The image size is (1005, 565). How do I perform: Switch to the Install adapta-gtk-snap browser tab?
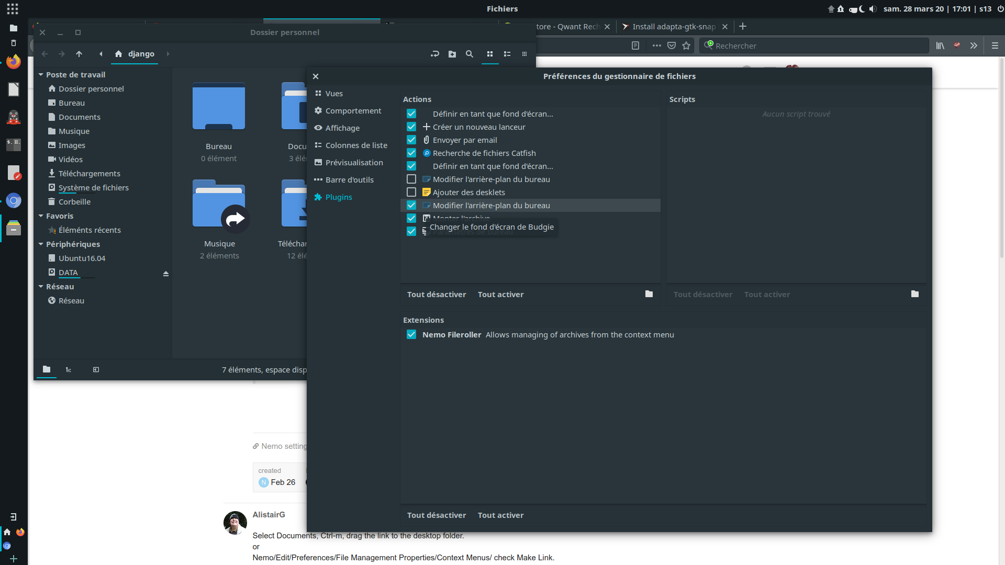(x=672, y=26)
